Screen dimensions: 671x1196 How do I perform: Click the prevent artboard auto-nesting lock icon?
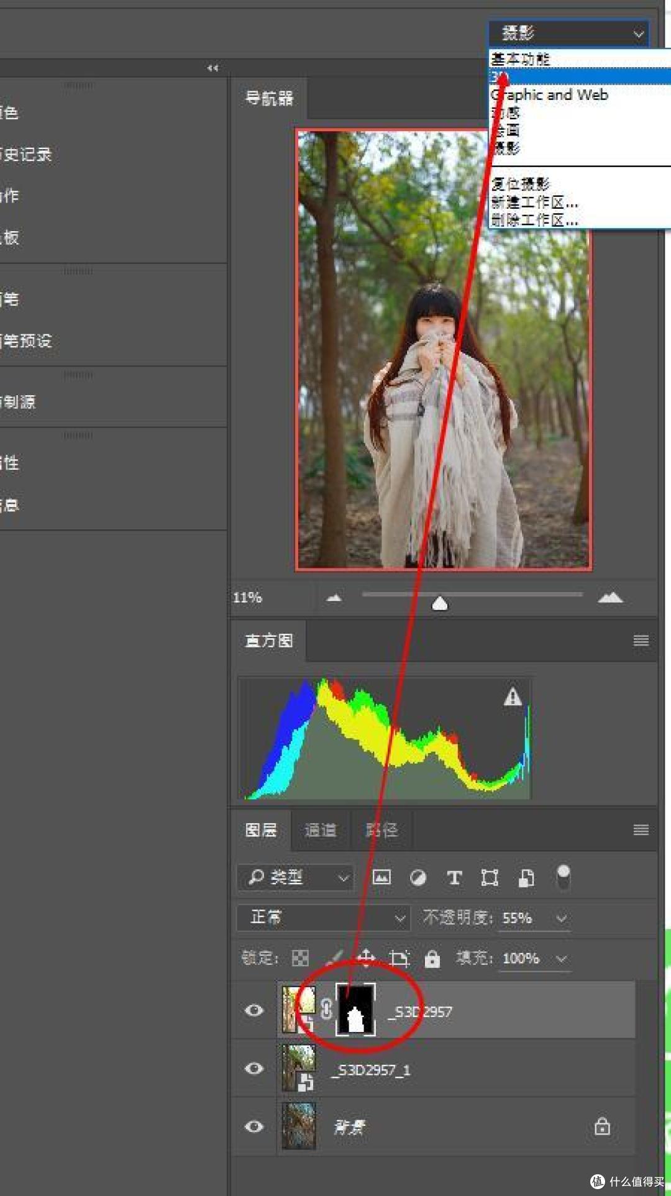tap(399, 958)
